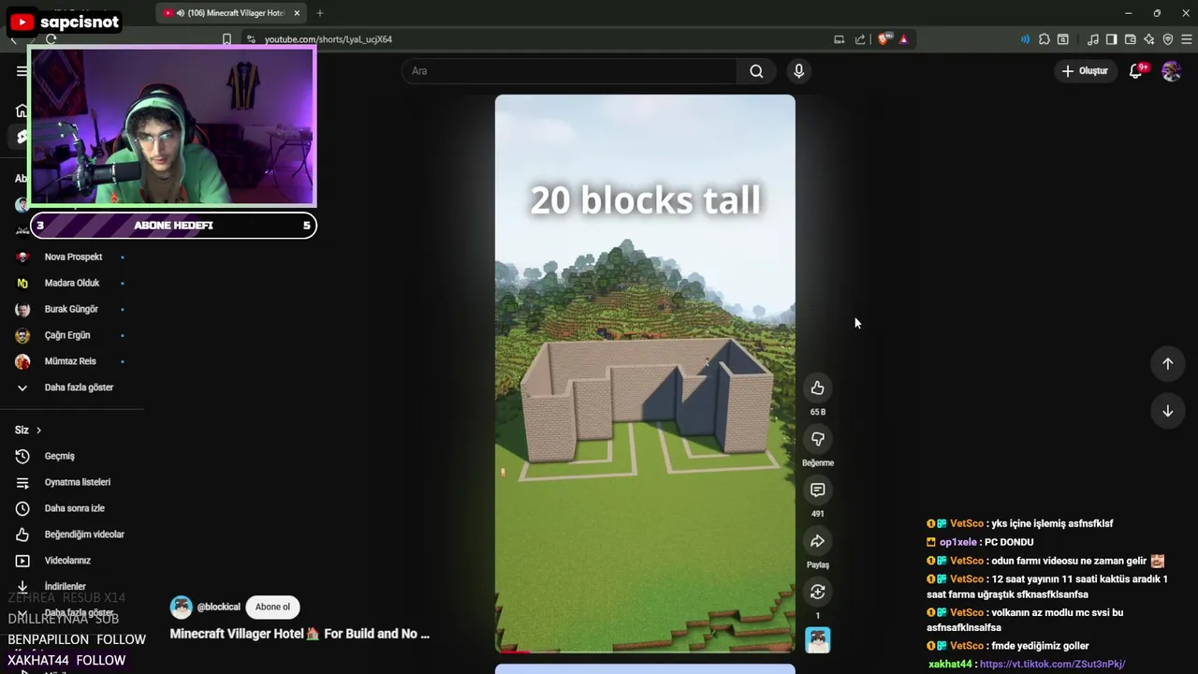Open the Brave Rewards triangle icon
The image size is (1198, 674).
[x=903, y=39]
